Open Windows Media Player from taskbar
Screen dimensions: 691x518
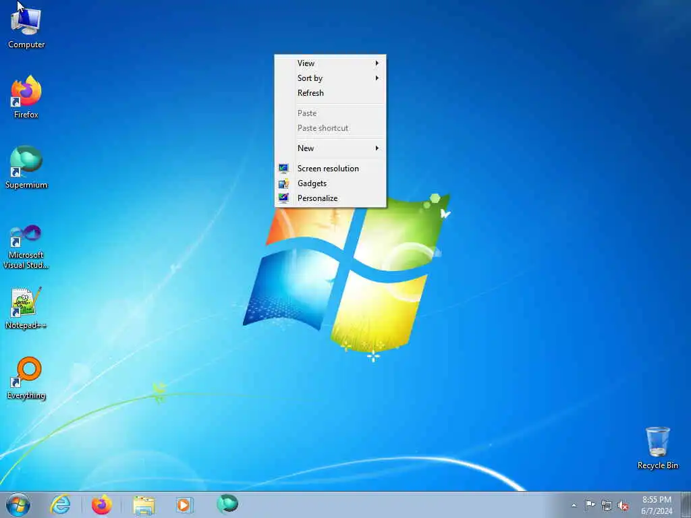(x=184, y=505)
